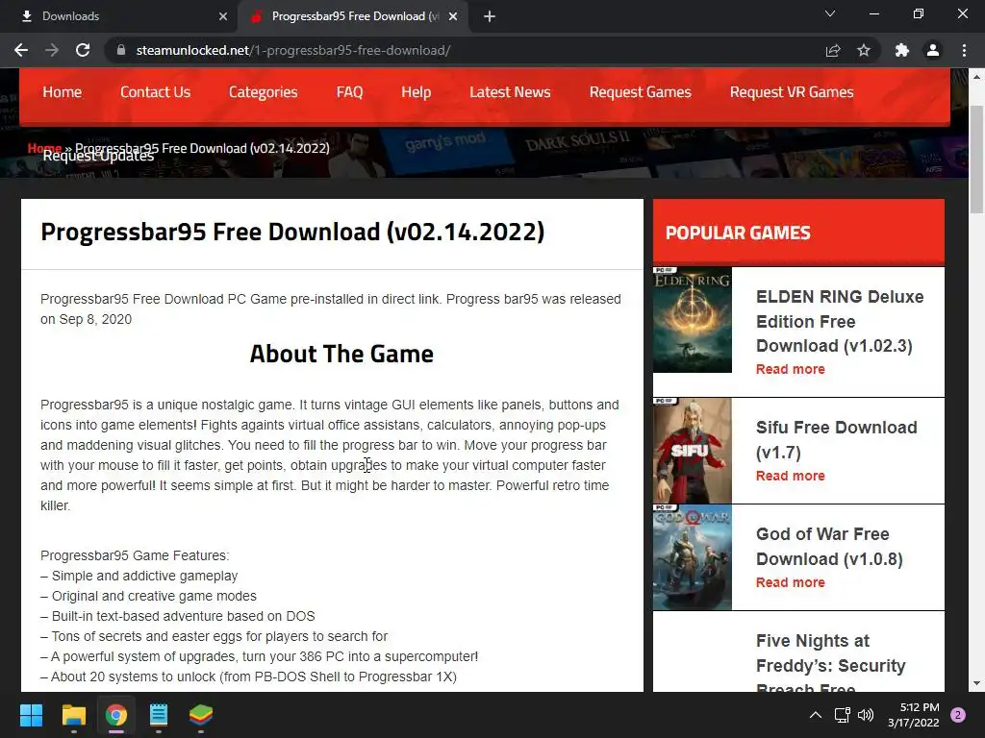Open the Sifu cover thumbnail
985x738 pixels.
point(693,451)
